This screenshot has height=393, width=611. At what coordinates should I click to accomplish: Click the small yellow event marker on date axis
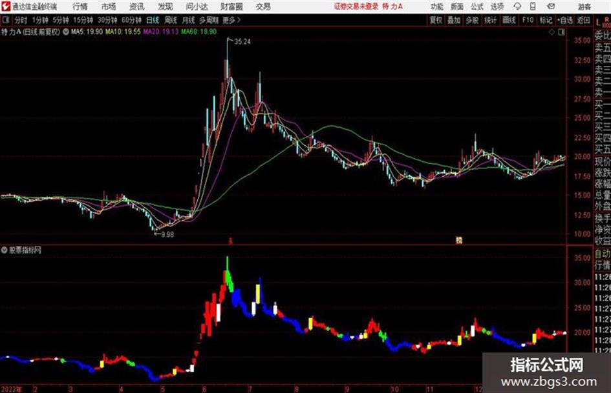click(x=459, y=241)
